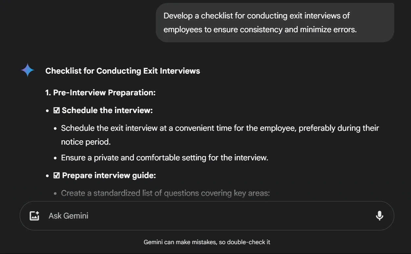The width and height of the screenshot is (411, 254).
Task: Click the Checklist for Conducting Exit Interviews heading
Action: [x=123, y=71]
